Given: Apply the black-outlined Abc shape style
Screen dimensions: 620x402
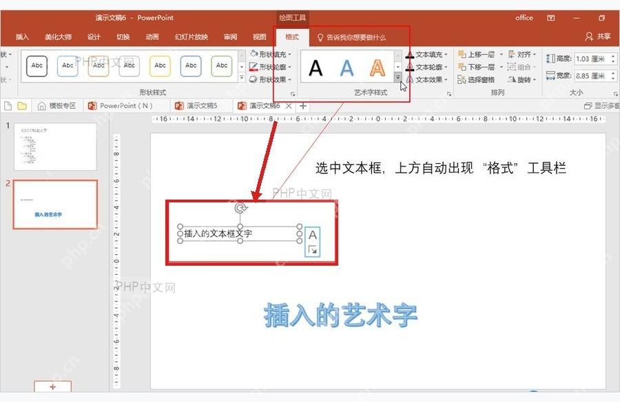Looking at the screenshot, I should point(37,66).
